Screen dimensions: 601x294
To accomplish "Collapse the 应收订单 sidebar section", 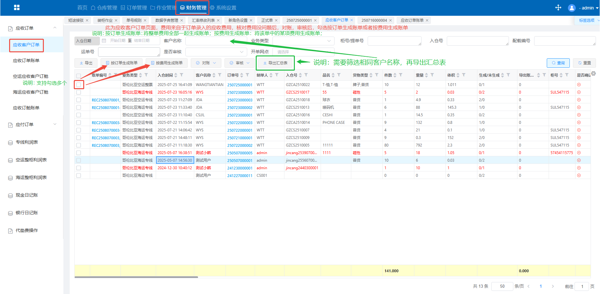I will (x=55, y=28).
